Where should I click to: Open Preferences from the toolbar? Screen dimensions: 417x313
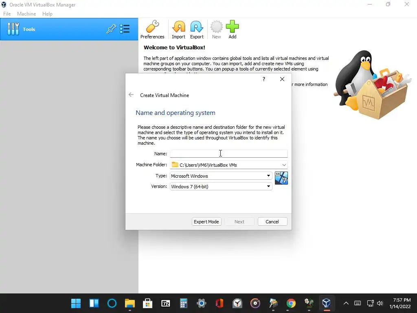point(152,29)
